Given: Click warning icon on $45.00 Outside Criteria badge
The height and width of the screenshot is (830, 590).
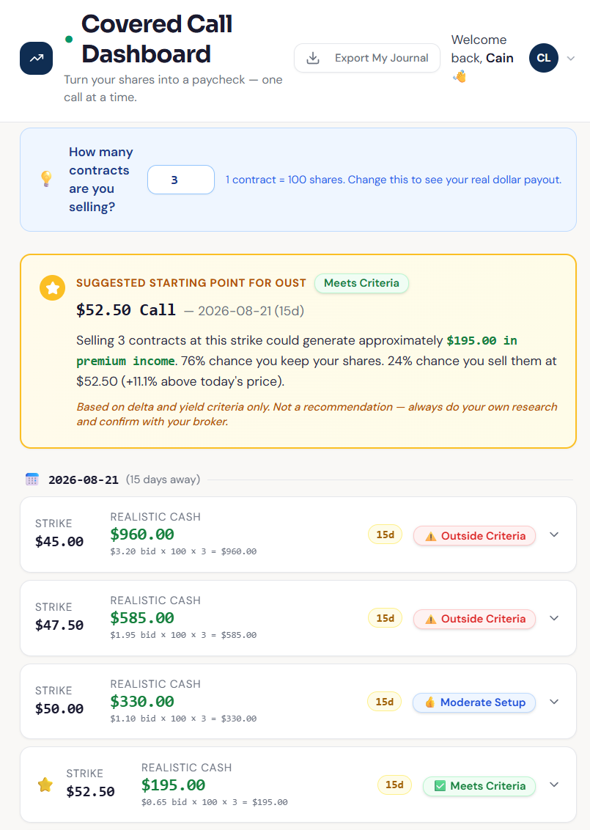Looking at the screenshot, I should 431,536.
